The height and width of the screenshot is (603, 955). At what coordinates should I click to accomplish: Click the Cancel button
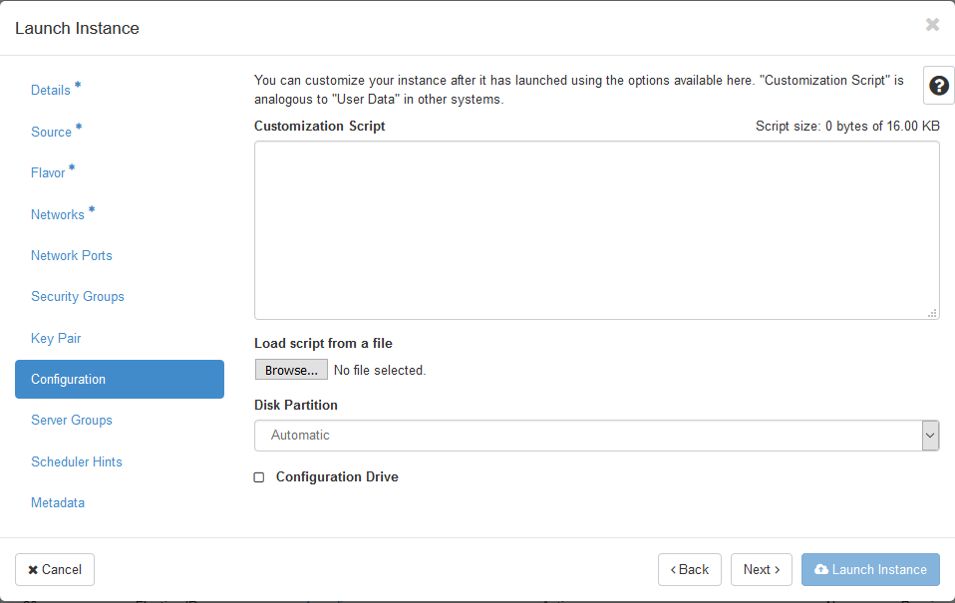pos(55,569)
